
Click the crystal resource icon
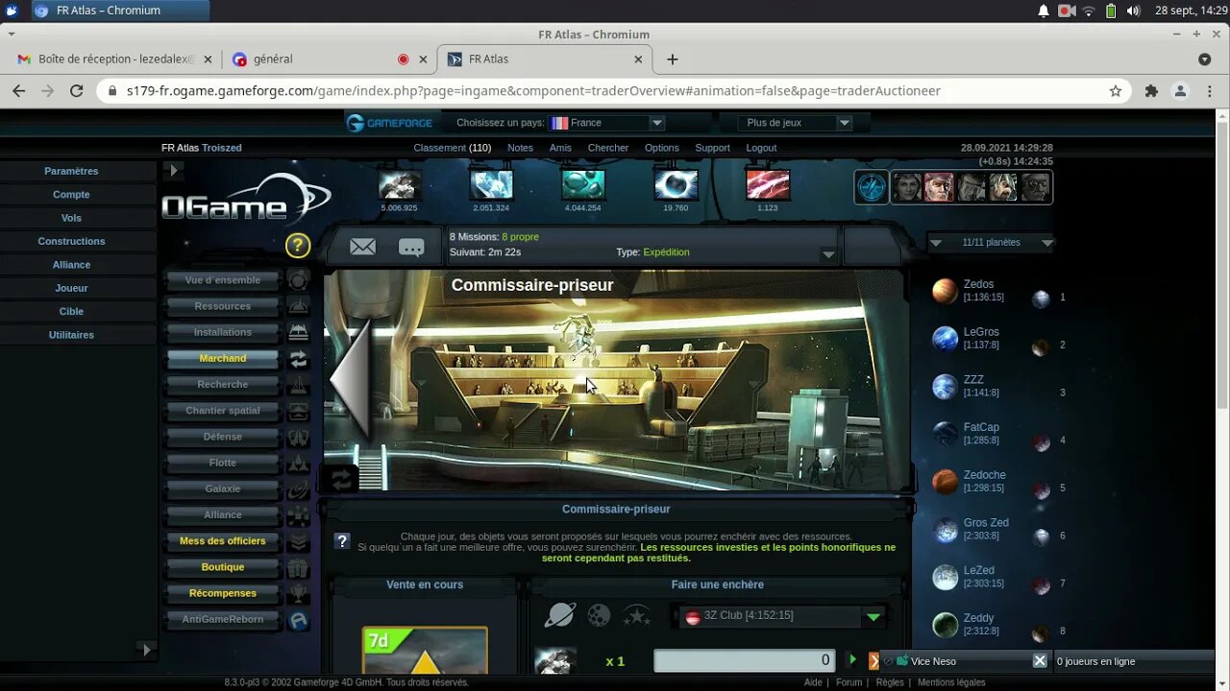pyautogui.click(x=491, y=184)
